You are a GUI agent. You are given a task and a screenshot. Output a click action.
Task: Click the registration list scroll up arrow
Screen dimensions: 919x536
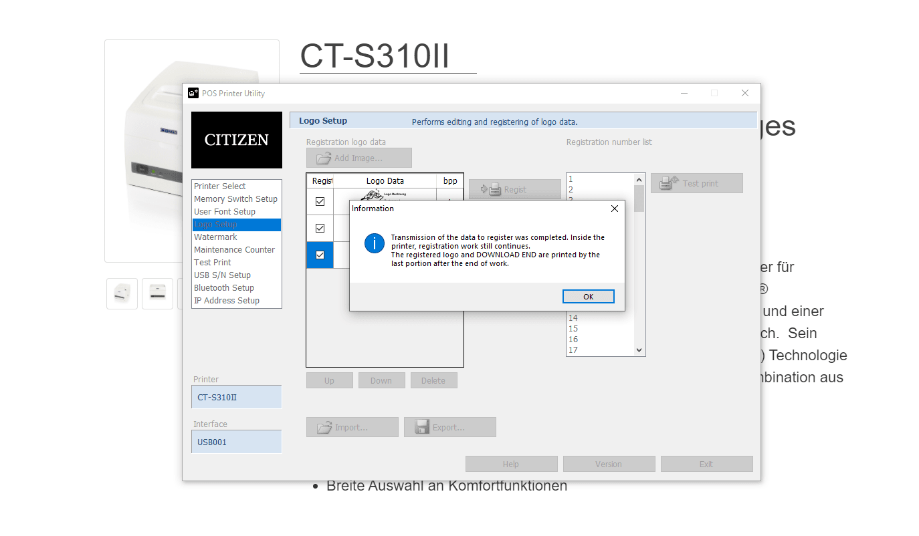pyautogui.click(x=639, y=180)
